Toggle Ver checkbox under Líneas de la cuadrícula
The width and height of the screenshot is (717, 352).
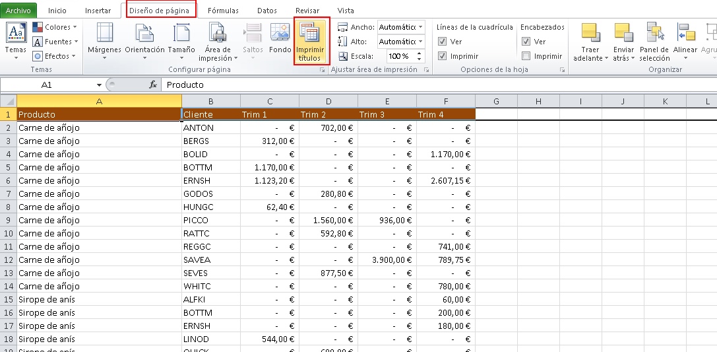click(x=443, y=42)
